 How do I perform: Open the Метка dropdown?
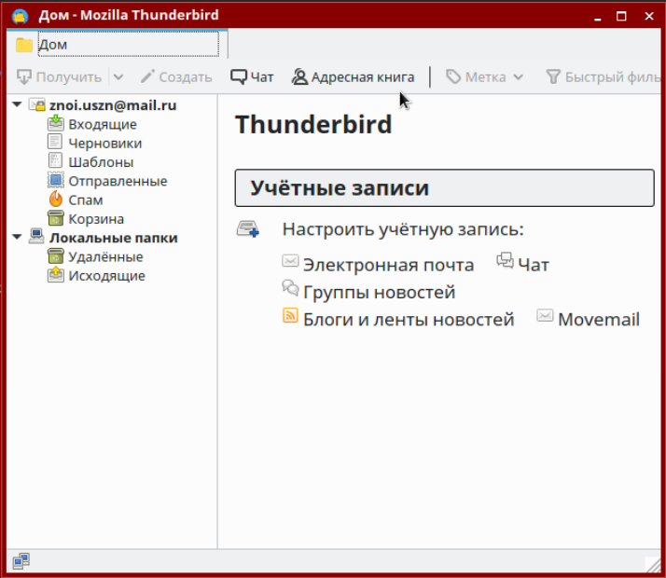(485, 76)
